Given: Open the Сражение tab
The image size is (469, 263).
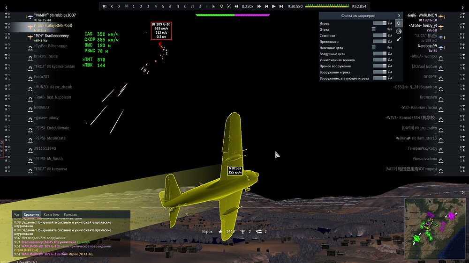Looking at the screenshot, I should [x=31, y=214].
